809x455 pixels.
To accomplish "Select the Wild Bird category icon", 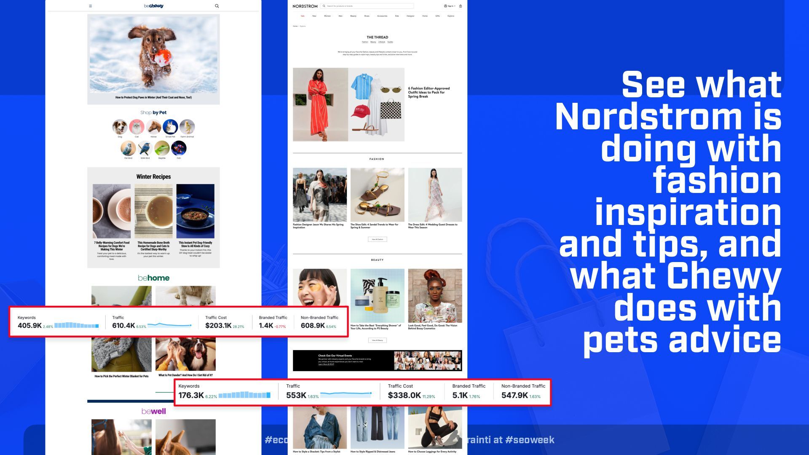I will (x=145, y=148).
